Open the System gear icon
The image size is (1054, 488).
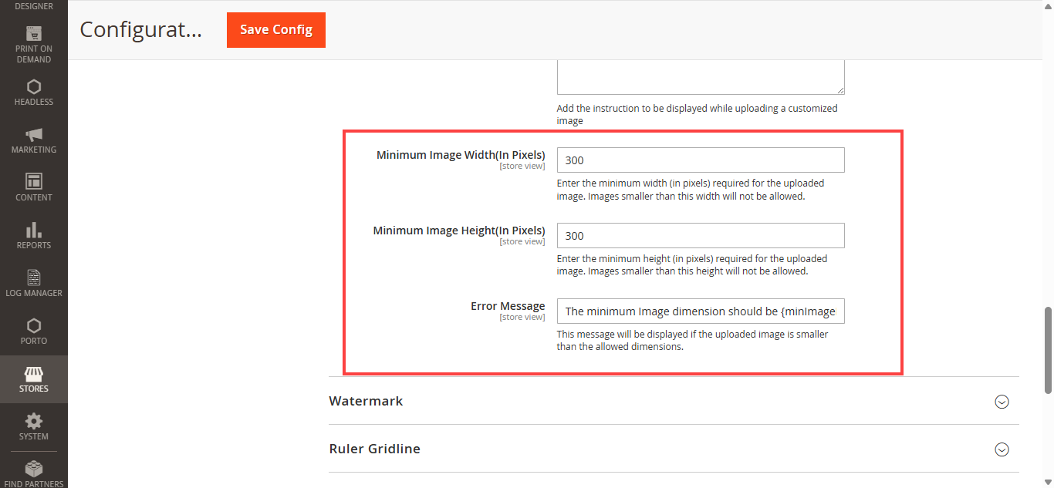34,422
